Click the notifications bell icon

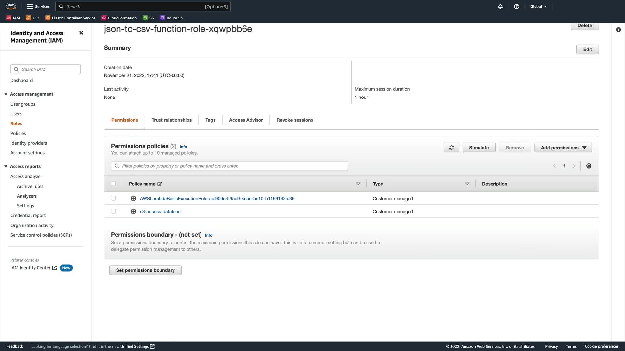(x=500, y=6)
